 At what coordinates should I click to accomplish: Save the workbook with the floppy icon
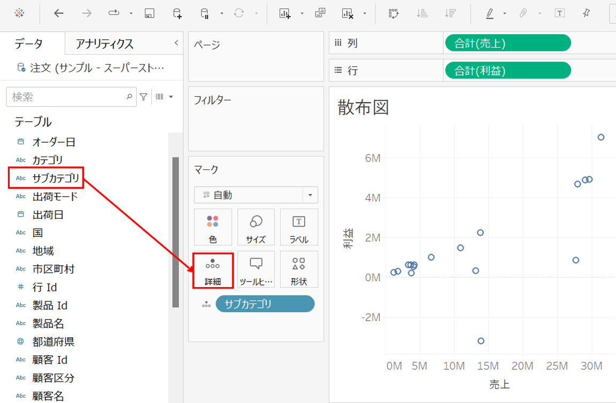(x=149, y=13)
